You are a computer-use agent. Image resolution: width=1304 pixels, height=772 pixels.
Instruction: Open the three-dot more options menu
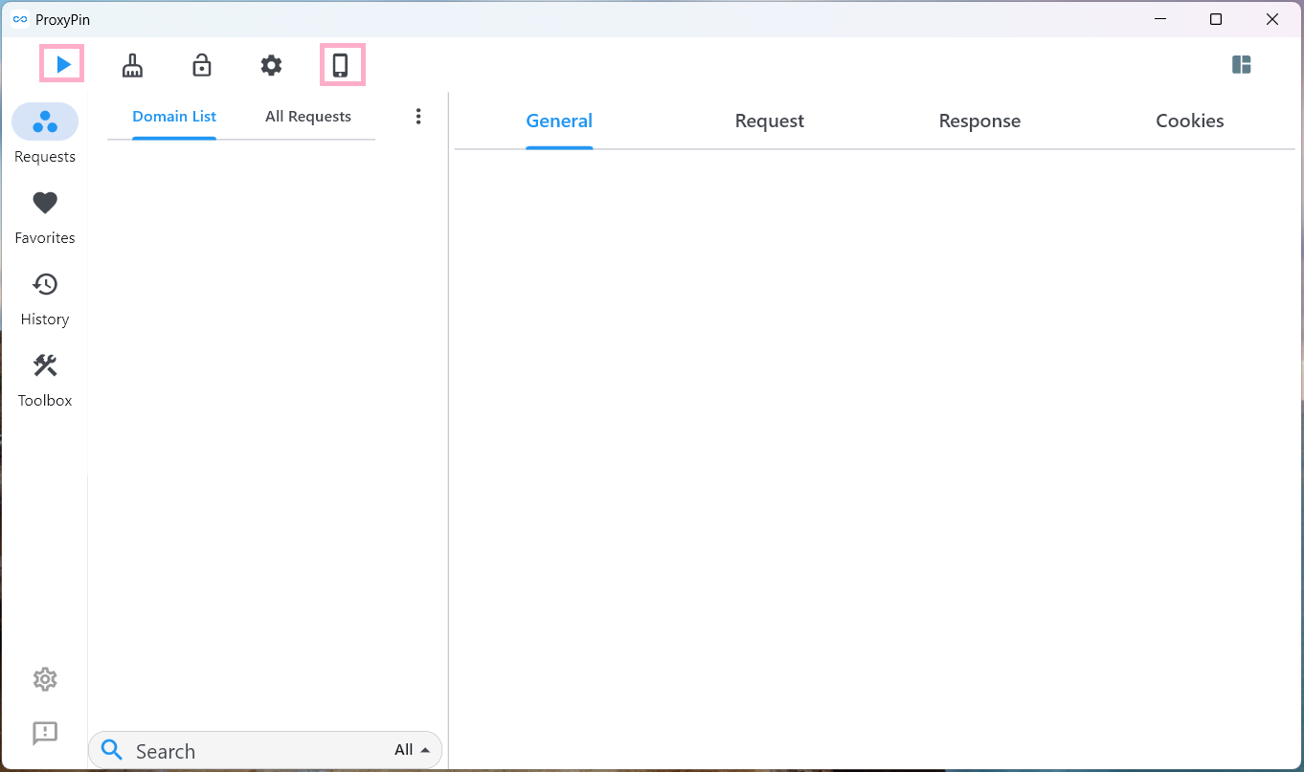(418, 116)
